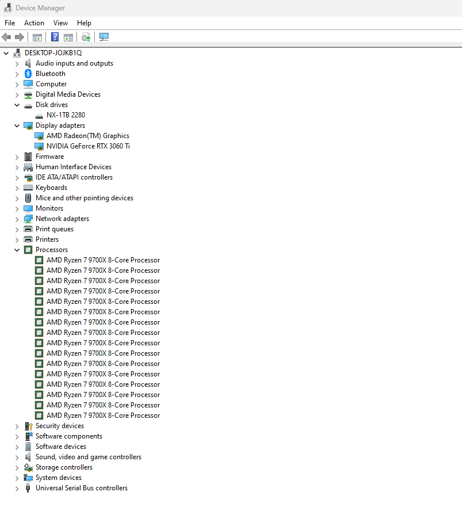This screenshot has width=462, height=507.
Task: Click the Bluetooth category icon
Action: [x=28, y=74]
